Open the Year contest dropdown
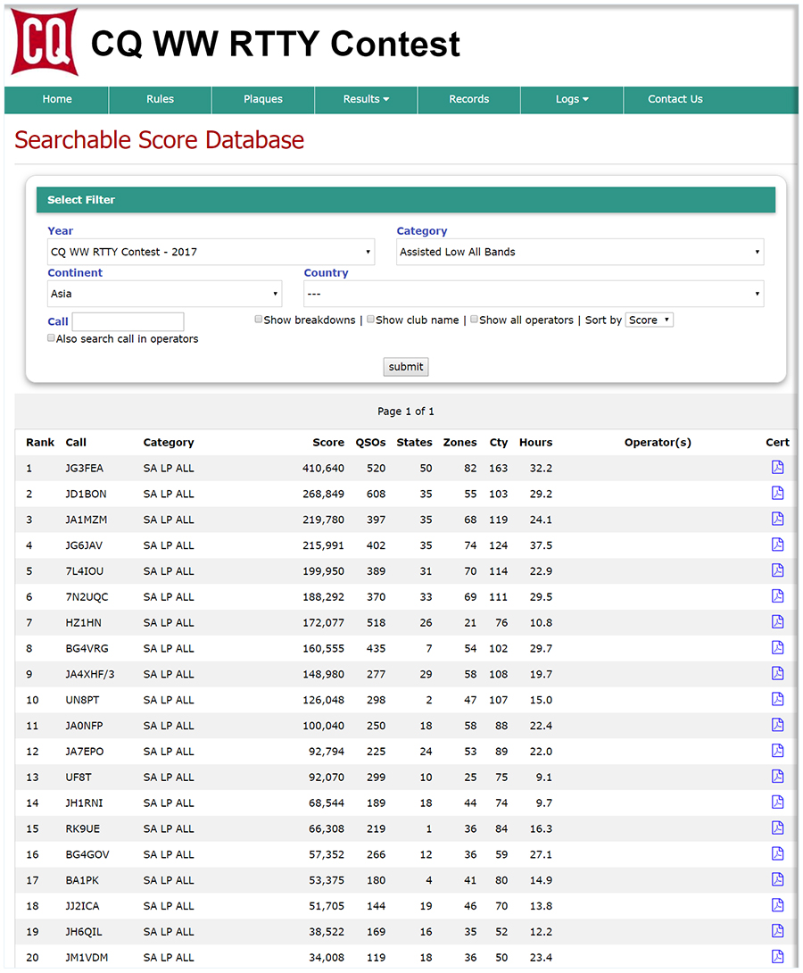This screenshot has height=973, width=803. pos(211,252)
